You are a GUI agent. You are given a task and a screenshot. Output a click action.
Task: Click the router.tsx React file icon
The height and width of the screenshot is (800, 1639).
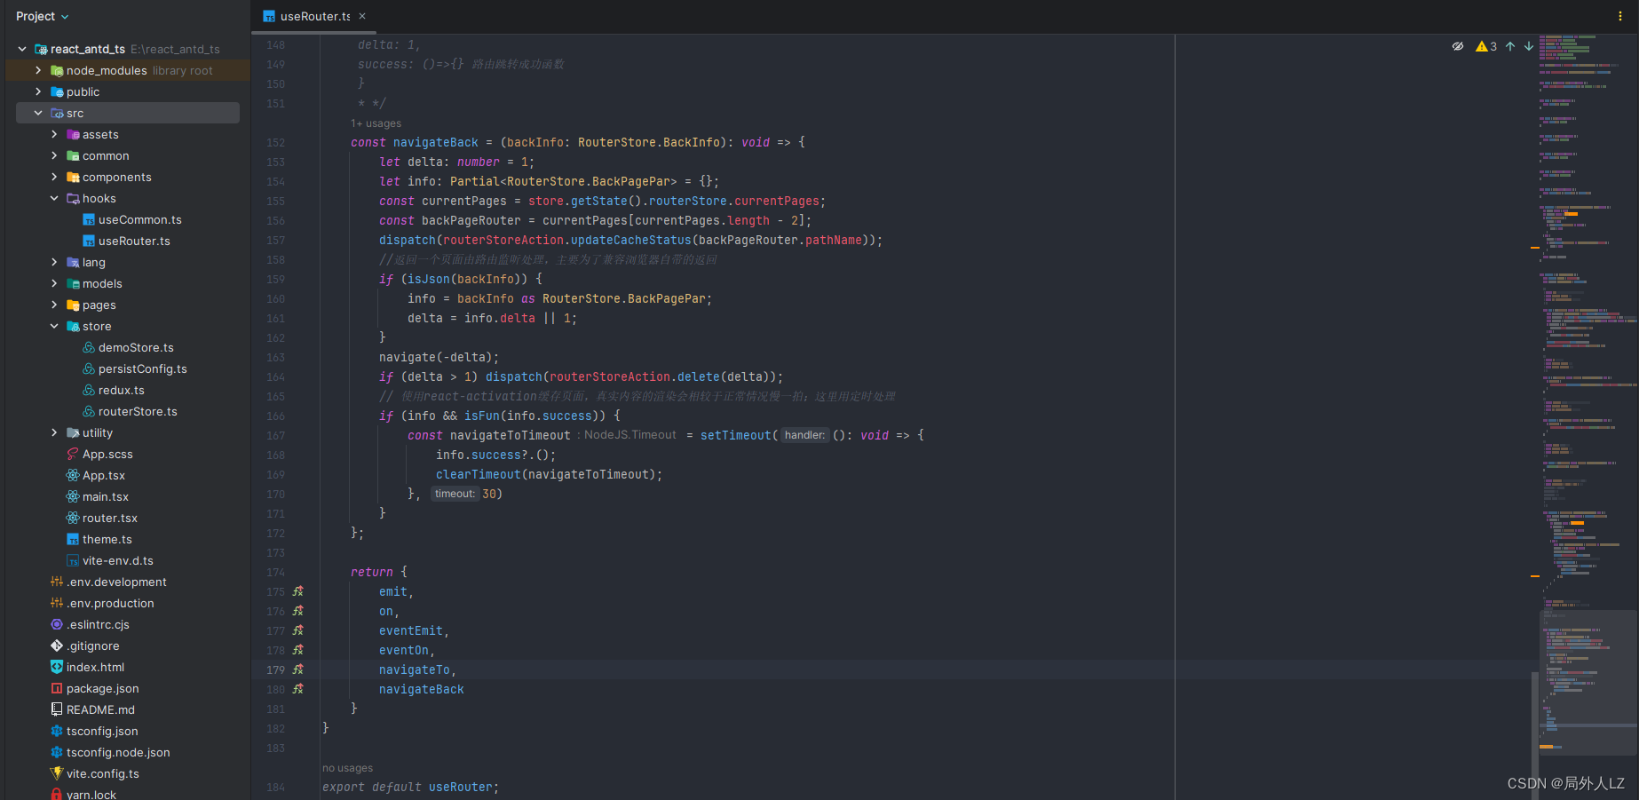click(x=73, y=518)
